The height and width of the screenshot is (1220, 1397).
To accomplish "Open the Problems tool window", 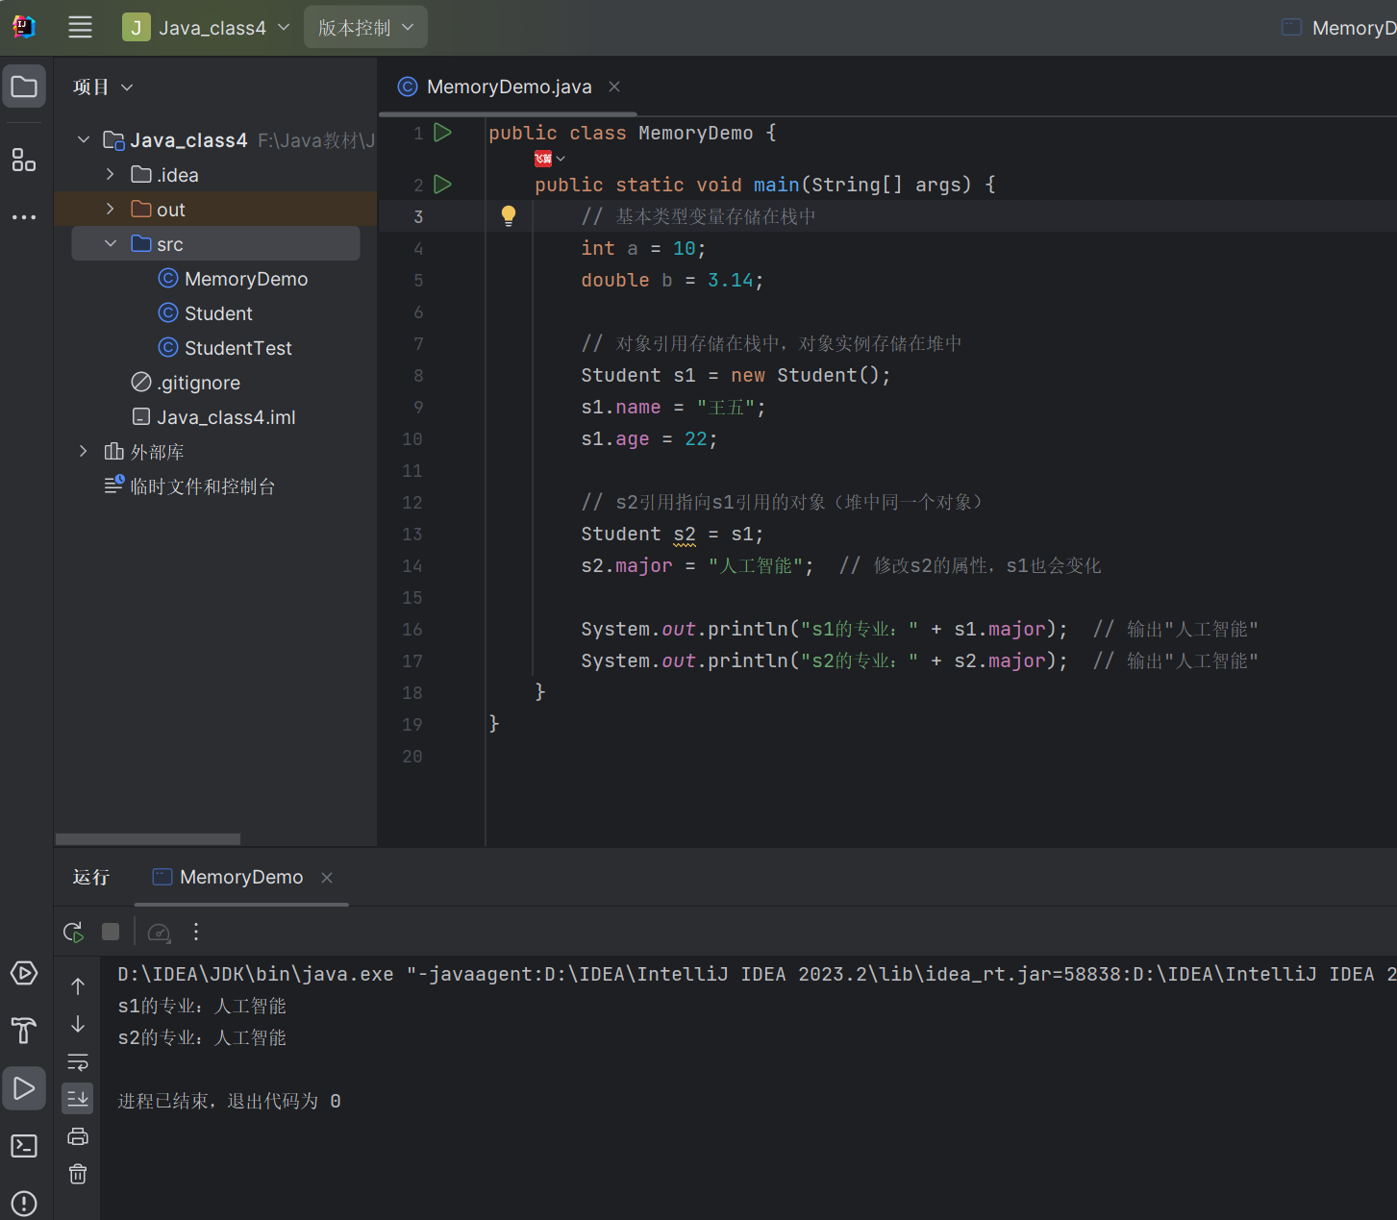I will [x=24, y=1203].
